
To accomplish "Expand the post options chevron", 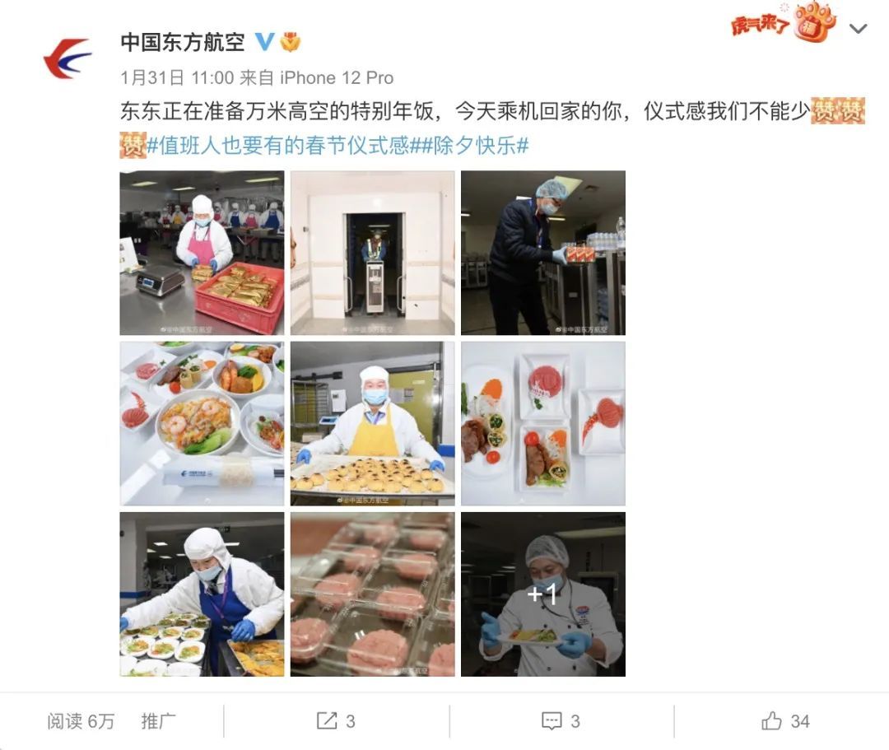I will tap(859, 28).
